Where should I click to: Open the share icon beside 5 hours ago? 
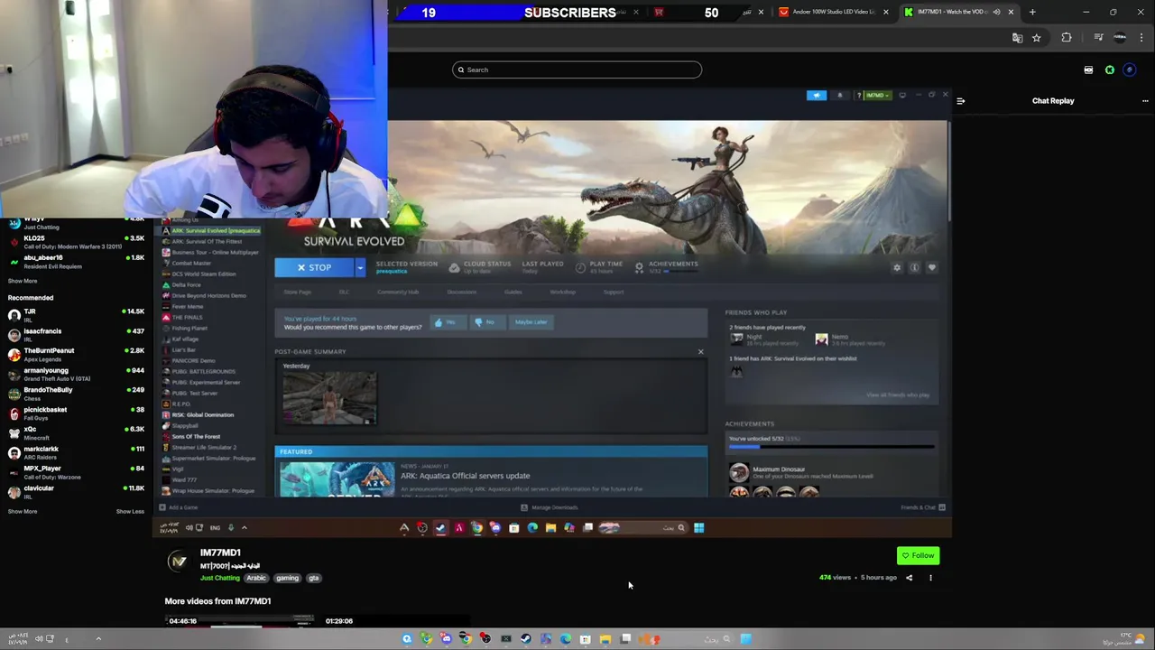click(x=909, y=578)
